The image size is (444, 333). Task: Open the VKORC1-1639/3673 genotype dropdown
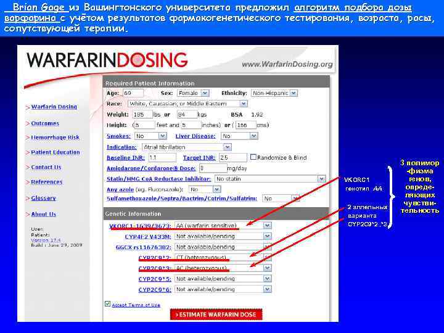click(x=223, y=226)
